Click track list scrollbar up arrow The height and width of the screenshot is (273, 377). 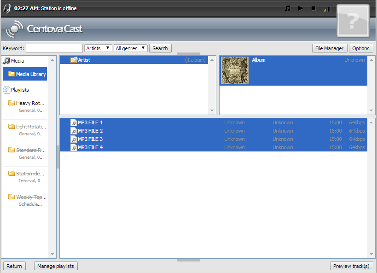tap(371, 122)
